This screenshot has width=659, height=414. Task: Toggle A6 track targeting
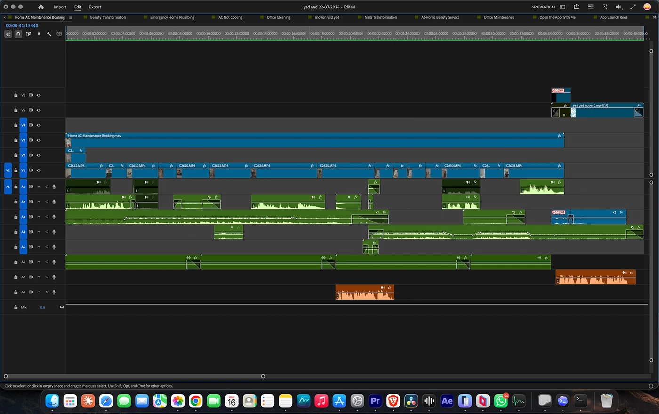tap(23, 262)
